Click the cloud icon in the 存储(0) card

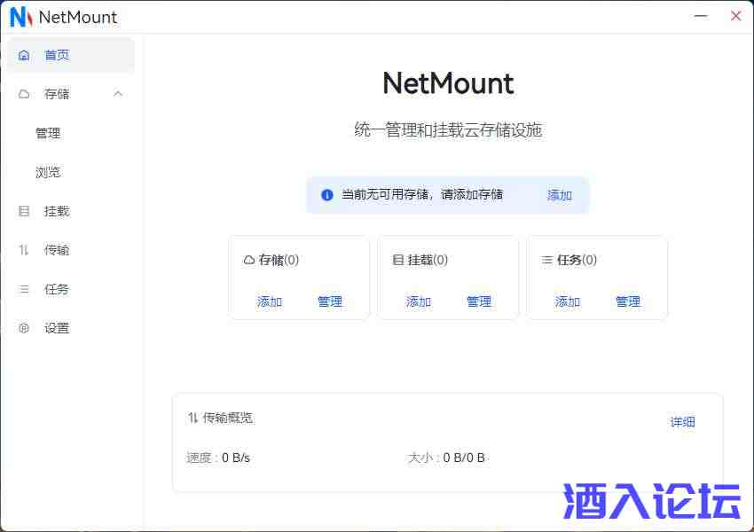tap(249, 260)
